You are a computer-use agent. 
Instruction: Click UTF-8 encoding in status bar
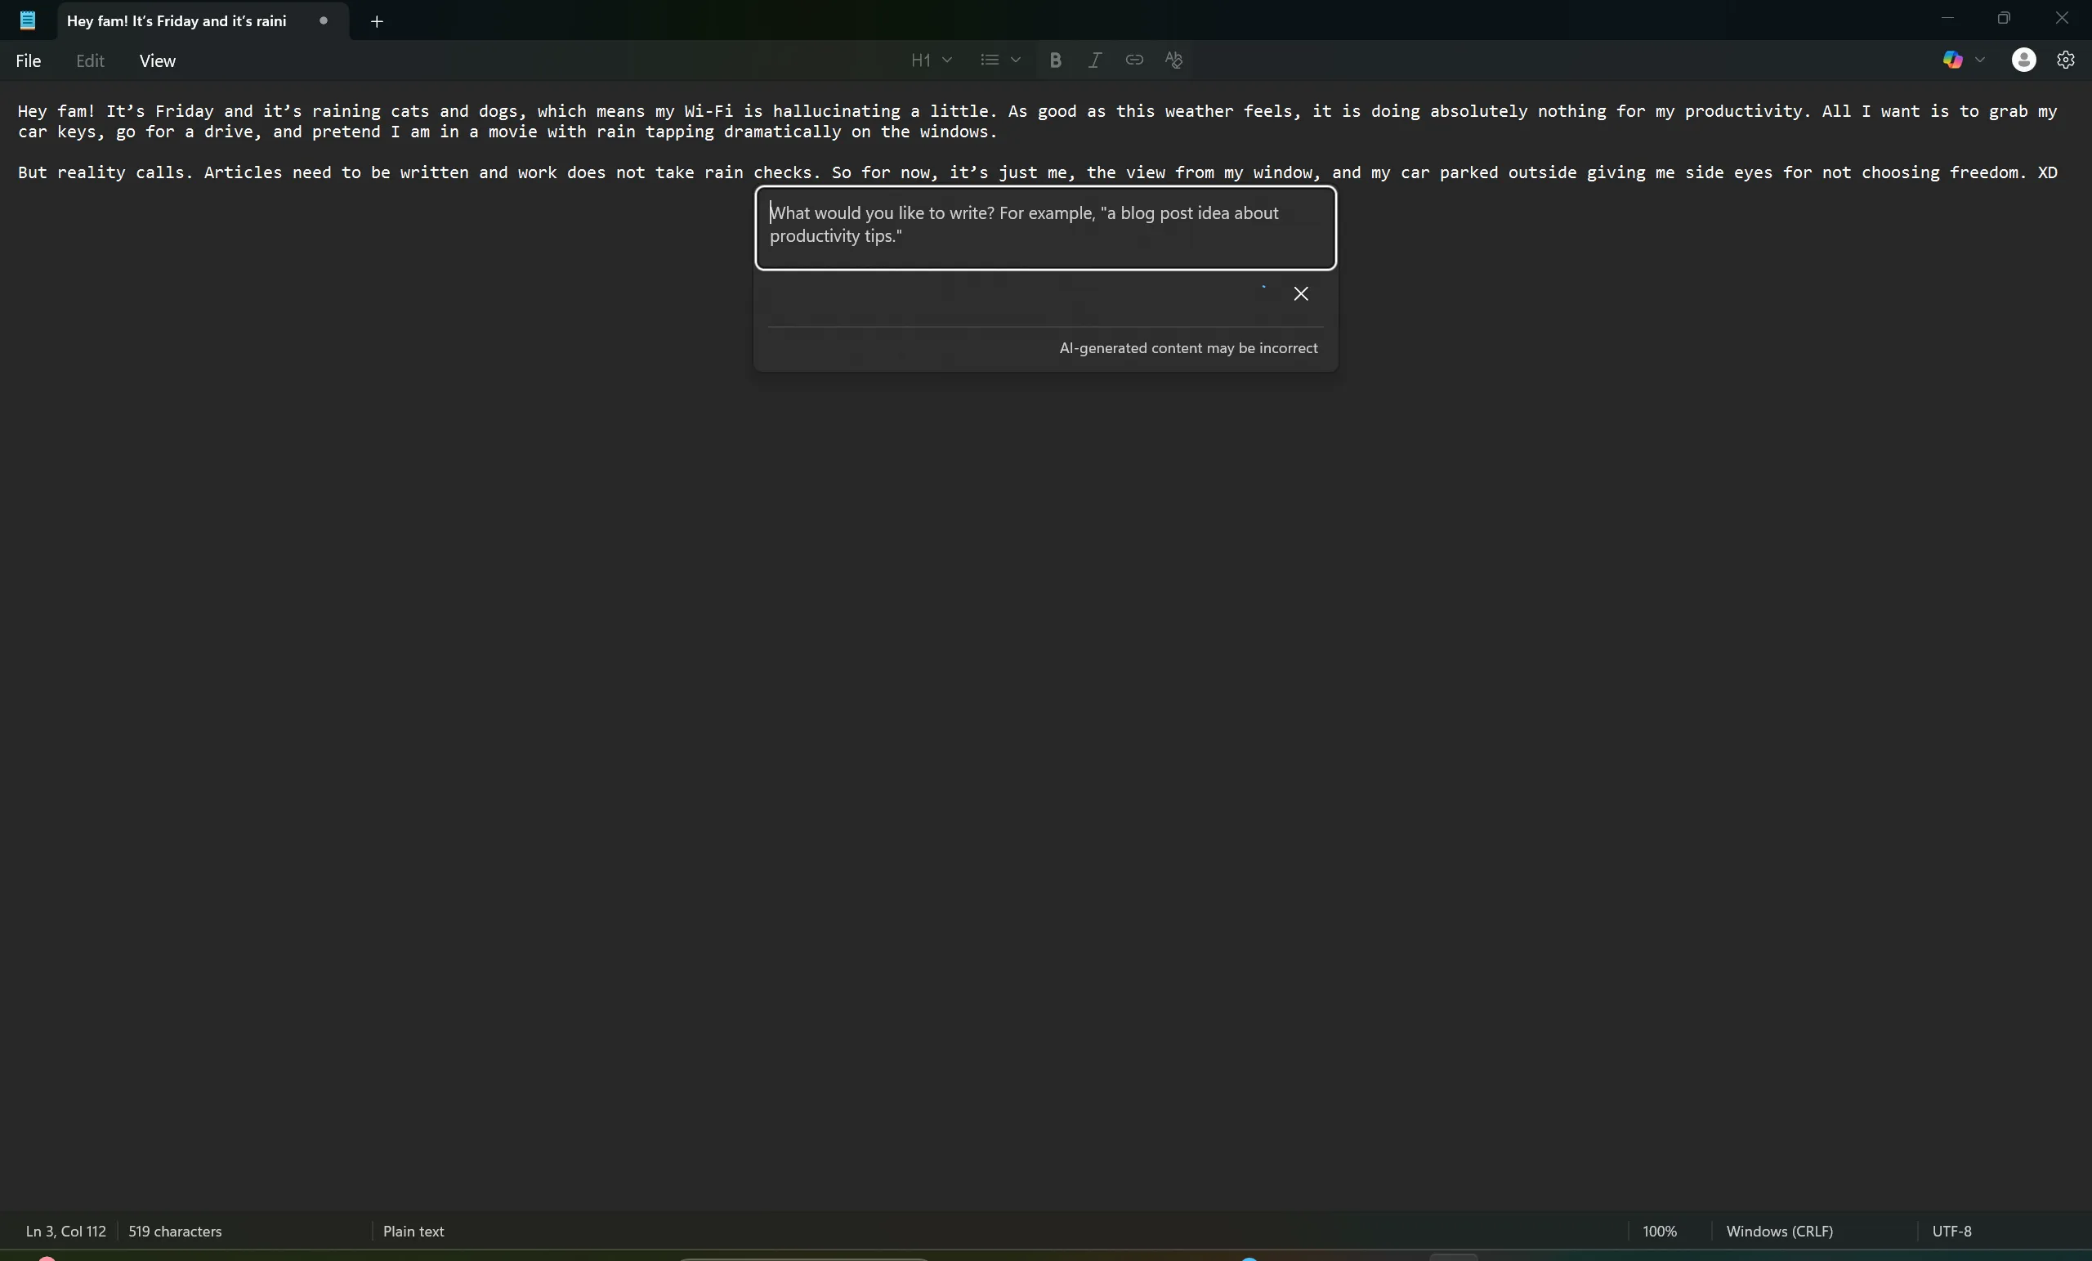(x=1952, y=1232)
